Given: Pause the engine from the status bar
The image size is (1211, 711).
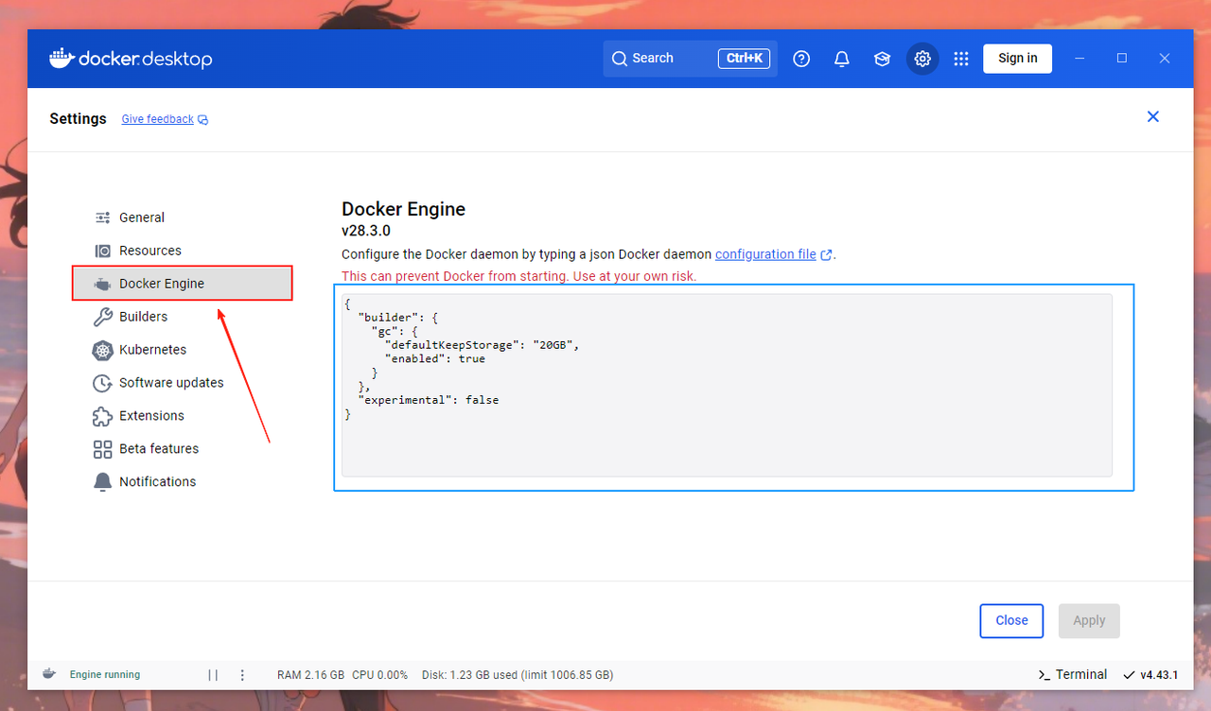Looking at the screenshot, I should point(213,675).
